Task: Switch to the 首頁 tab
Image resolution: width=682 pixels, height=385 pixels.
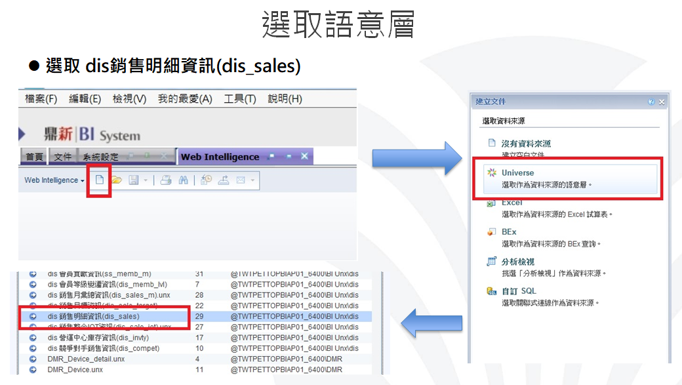Action: tap(34, 157)
